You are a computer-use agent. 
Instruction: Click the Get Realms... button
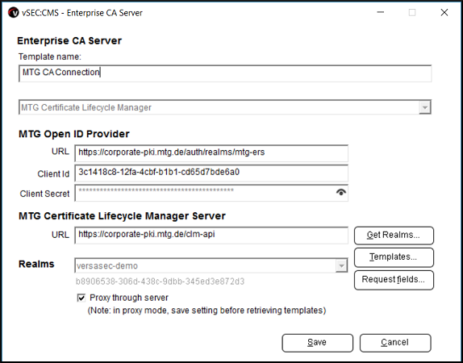(x=394, y=236)
